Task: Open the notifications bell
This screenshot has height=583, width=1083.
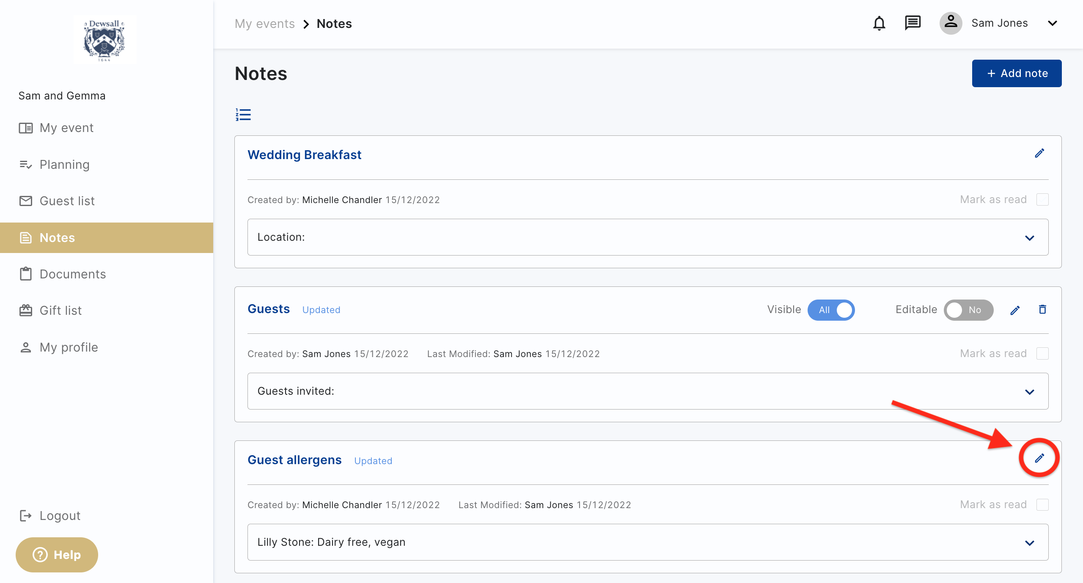Action: coord(879,23)
